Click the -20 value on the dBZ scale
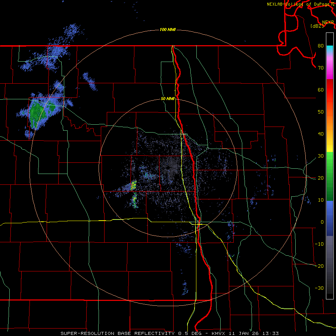 [319, 266]
